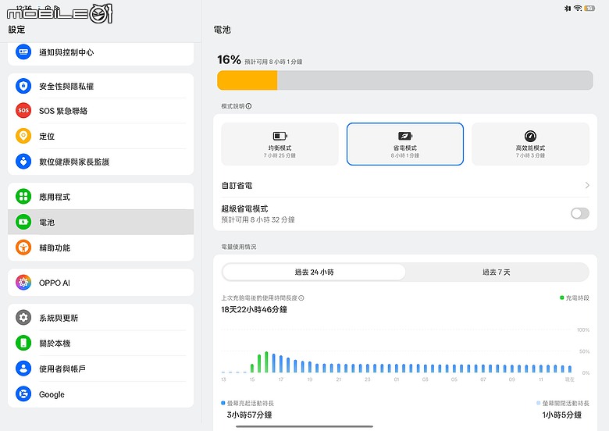Tap info icon beside 模式說明
This screenshot has height=431, width=609.
pyautogui.click(x=248, y=106)
